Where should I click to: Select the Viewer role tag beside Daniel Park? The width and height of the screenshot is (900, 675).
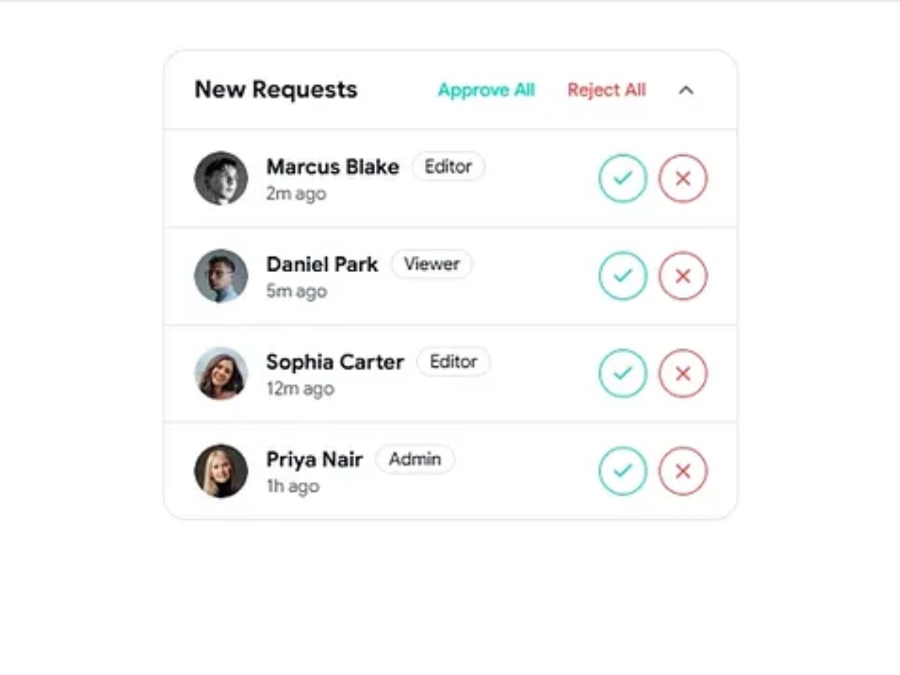431,264
